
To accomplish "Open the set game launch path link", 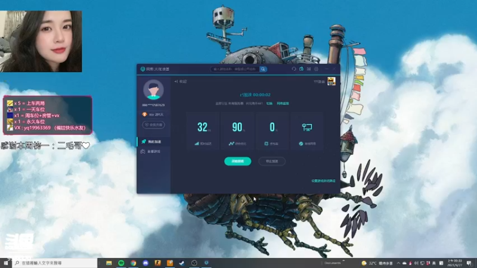I will point(323,180).
